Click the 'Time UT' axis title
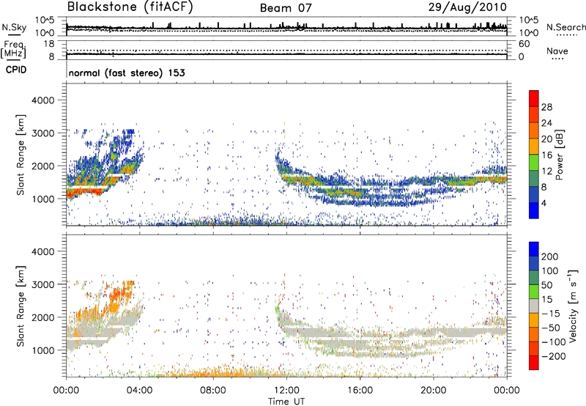This screenshot has width=586, height=406. [286, 402]
